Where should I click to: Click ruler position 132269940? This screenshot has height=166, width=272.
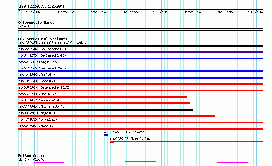point(256,12)
